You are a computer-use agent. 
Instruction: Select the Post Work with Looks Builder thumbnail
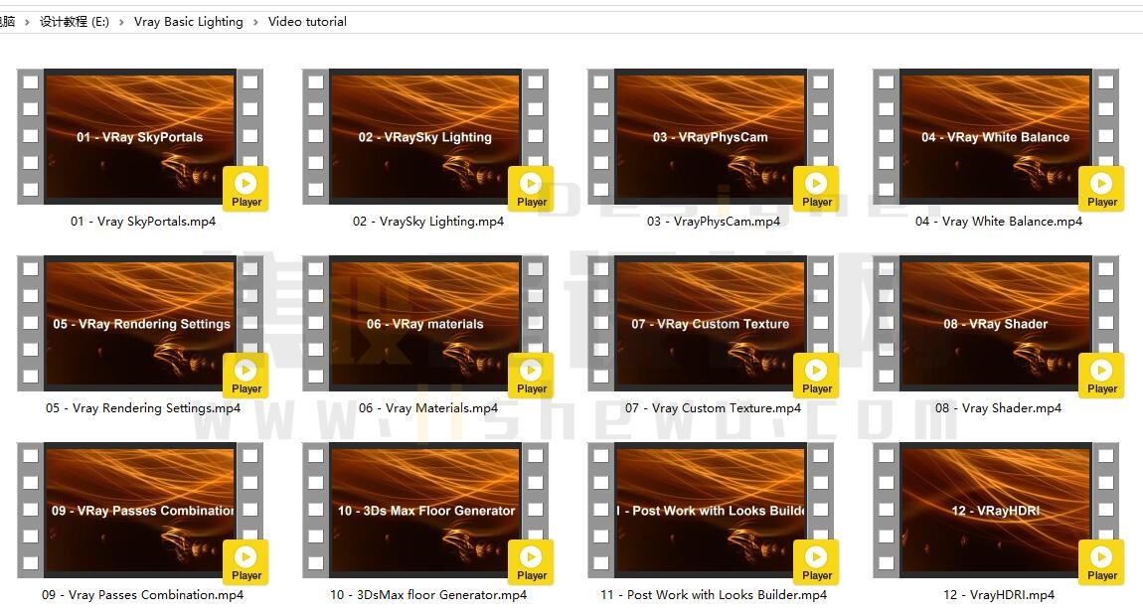click(710, 510)
